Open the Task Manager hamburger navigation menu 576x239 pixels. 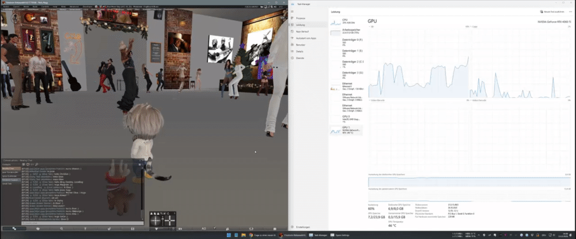(x=293, y=11)
